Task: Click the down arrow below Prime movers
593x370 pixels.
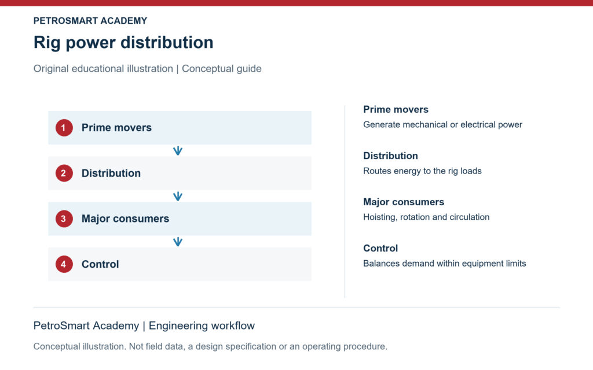Action: pos(178,151)
